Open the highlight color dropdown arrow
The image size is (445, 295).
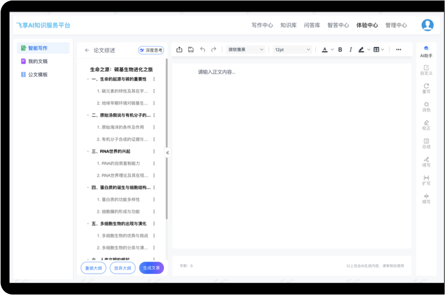point(369,50)
